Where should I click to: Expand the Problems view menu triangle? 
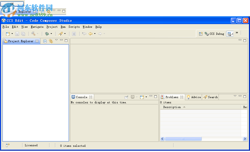click(x=235, y=96)
